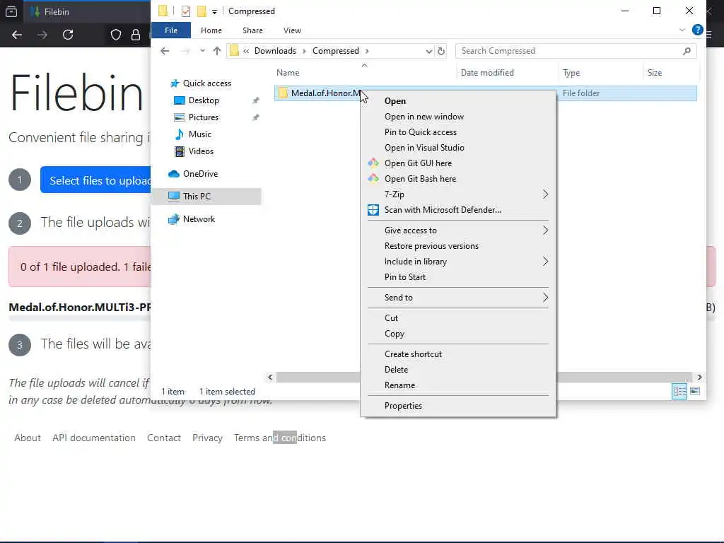724x543 pixels.
Task: Select Quick access in navigation pane
Action: (x=206, y=83)
